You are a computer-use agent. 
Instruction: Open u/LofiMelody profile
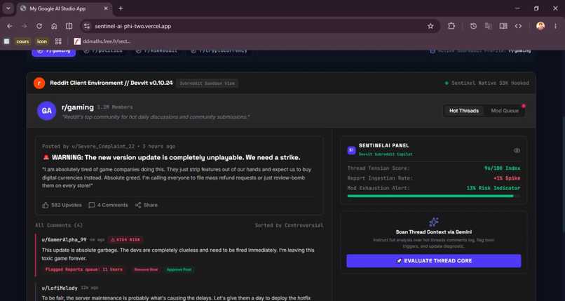(60, 288)
